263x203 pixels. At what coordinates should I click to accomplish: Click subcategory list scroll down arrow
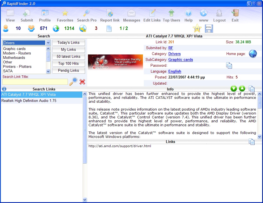48,71
